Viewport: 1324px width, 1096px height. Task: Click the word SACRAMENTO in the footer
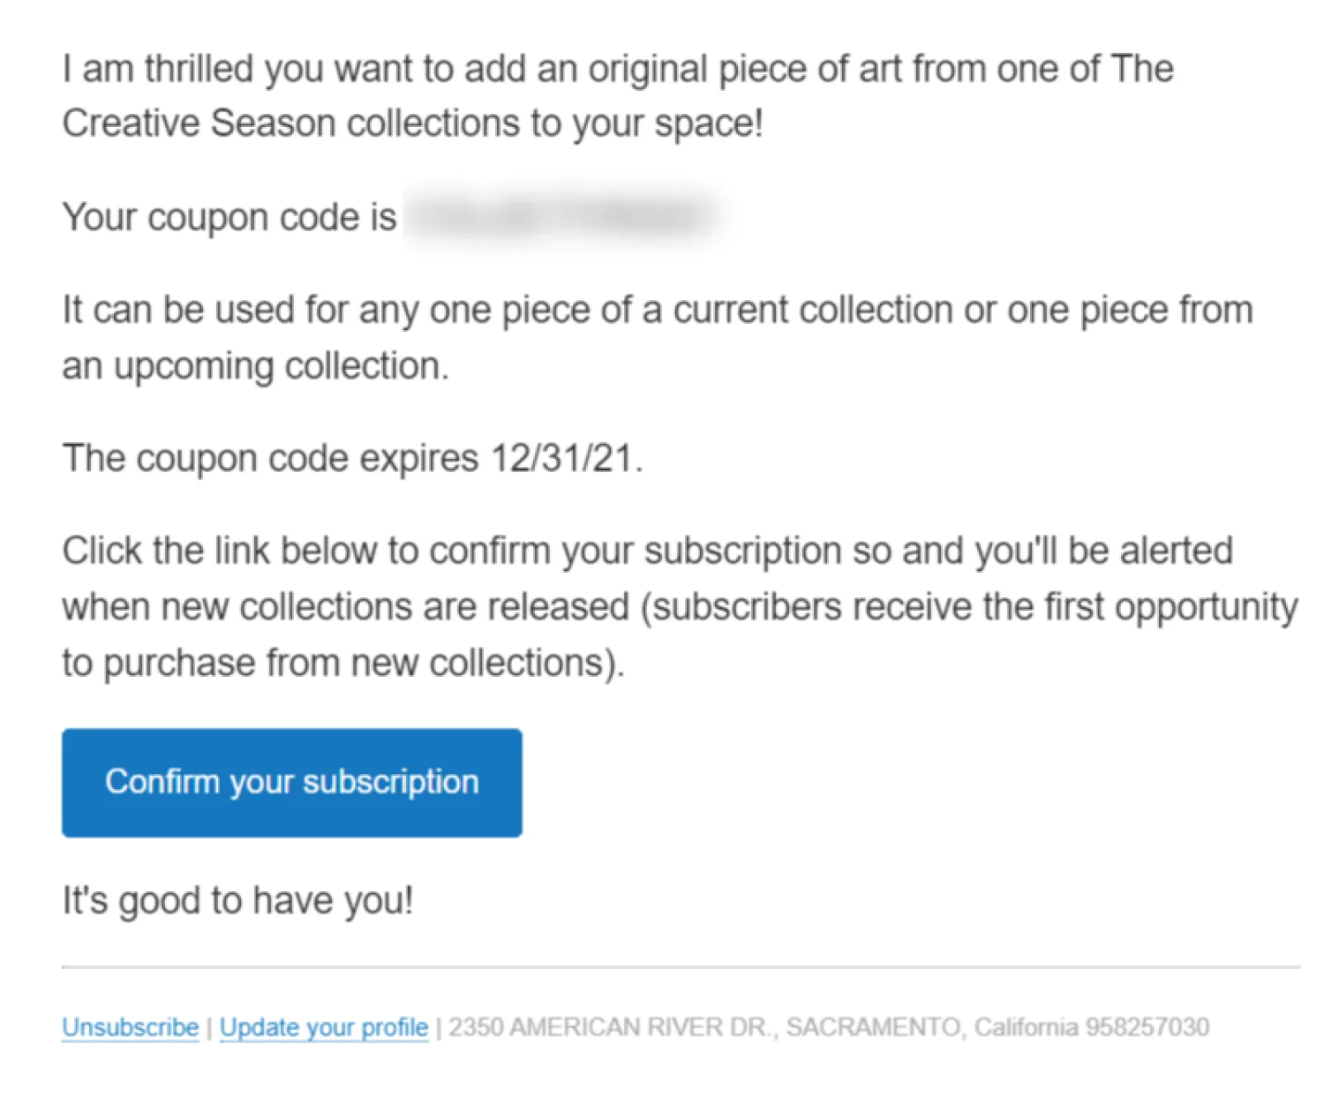873,1027
